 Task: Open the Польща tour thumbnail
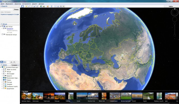(60, 96)
